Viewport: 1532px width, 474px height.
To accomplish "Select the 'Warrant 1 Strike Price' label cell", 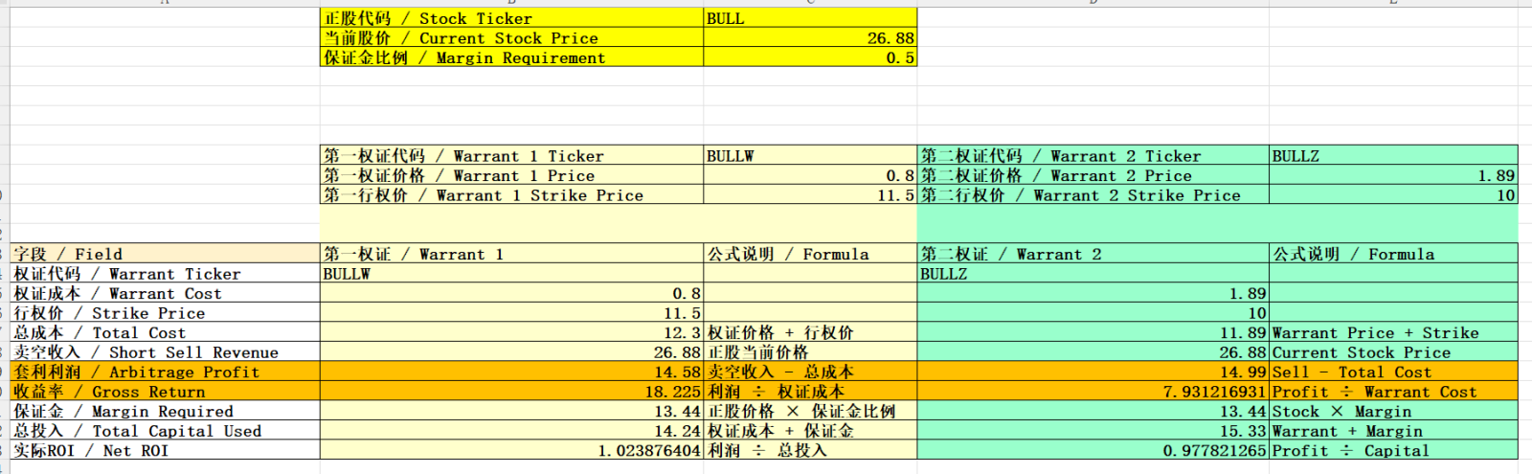I will pyautogui.click(x=511, y=195).
